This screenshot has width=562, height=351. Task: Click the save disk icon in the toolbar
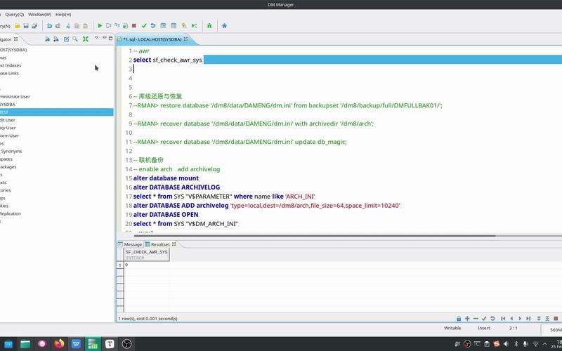(x=26, y=26)
